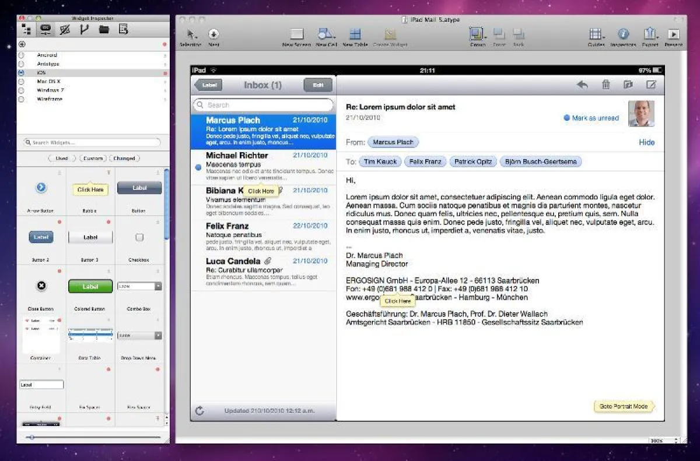The width and height of the screenshot is (700, 461).
Task: Adjust the widget size slider at panel bottom
Action: tap(32, 437)
